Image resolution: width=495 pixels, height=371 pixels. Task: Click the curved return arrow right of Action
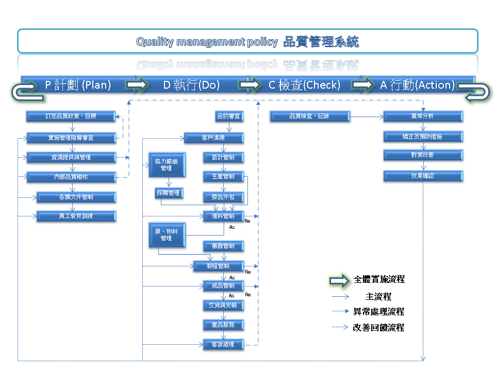click(x=474, y=92)
